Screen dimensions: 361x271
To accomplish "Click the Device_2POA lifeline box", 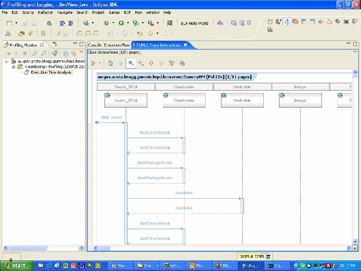I will 126,100.
